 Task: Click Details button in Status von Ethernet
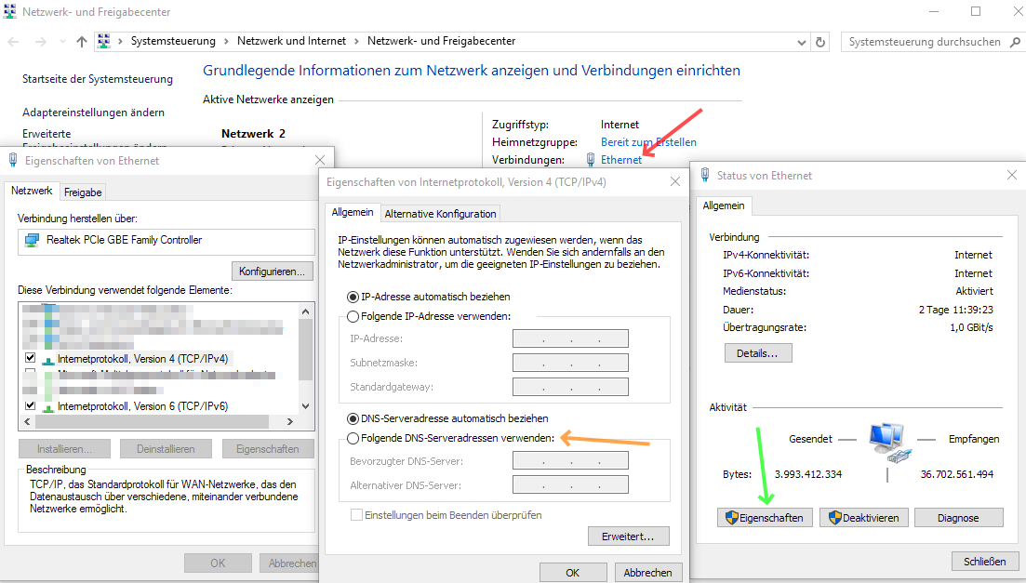coord(758,353)
